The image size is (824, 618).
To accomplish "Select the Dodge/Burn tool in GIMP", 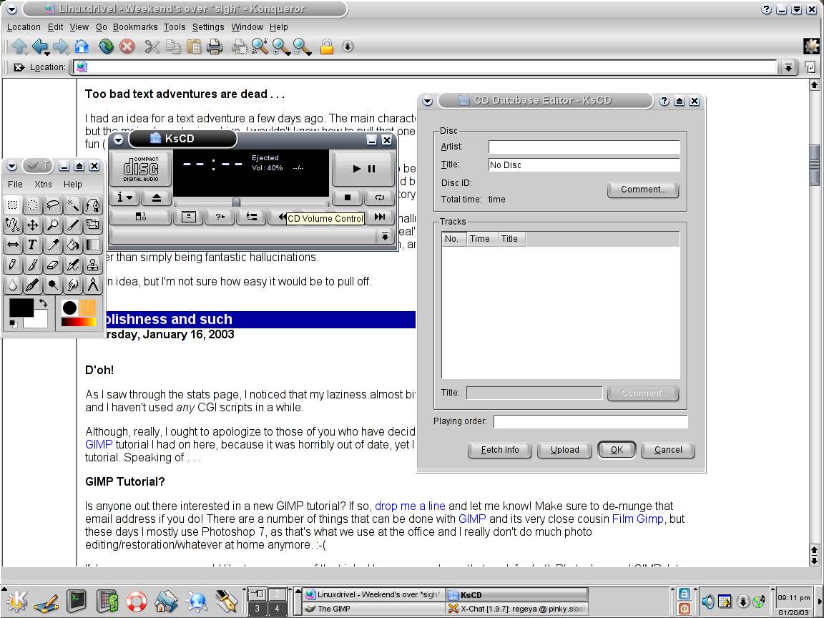I will click(x=52, y=285).
